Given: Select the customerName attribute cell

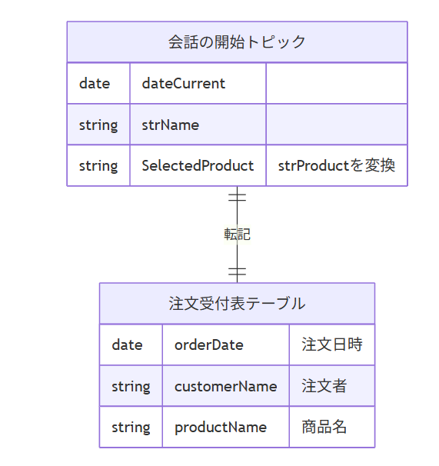Looking at the screenshot, I should tap(225, 386).
